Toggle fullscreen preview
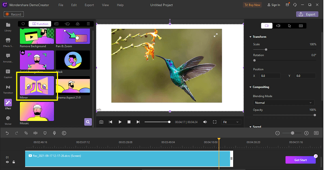 click(x=215, y=122)
